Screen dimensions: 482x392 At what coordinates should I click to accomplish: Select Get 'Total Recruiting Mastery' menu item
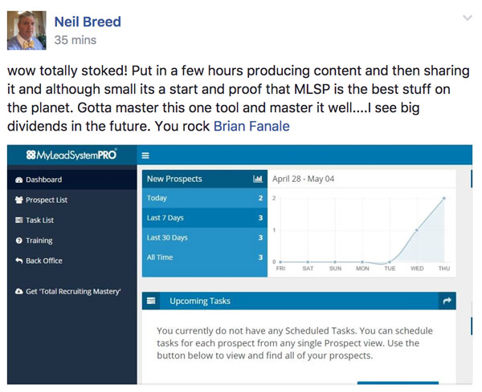(x=72, y=291)
